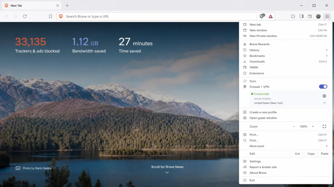Click the photo credit image icon
The width and height of the screenshot is (334, 187).
click(x=18, y=168)
